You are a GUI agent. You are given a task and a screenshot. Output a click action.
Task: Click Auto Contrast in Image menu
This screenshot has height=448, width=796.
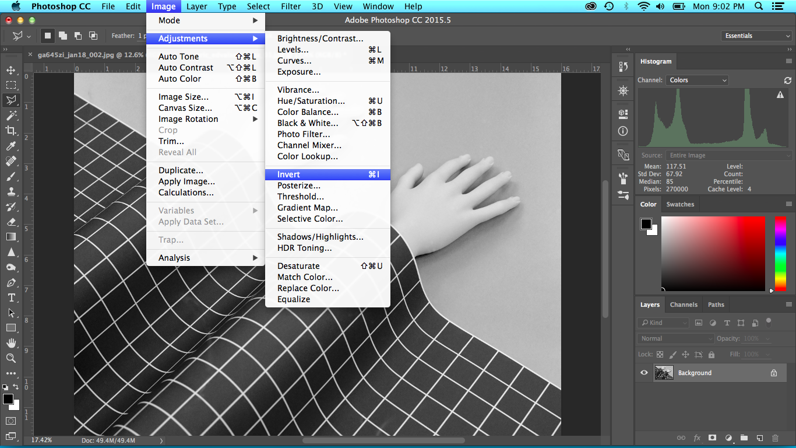205,68
